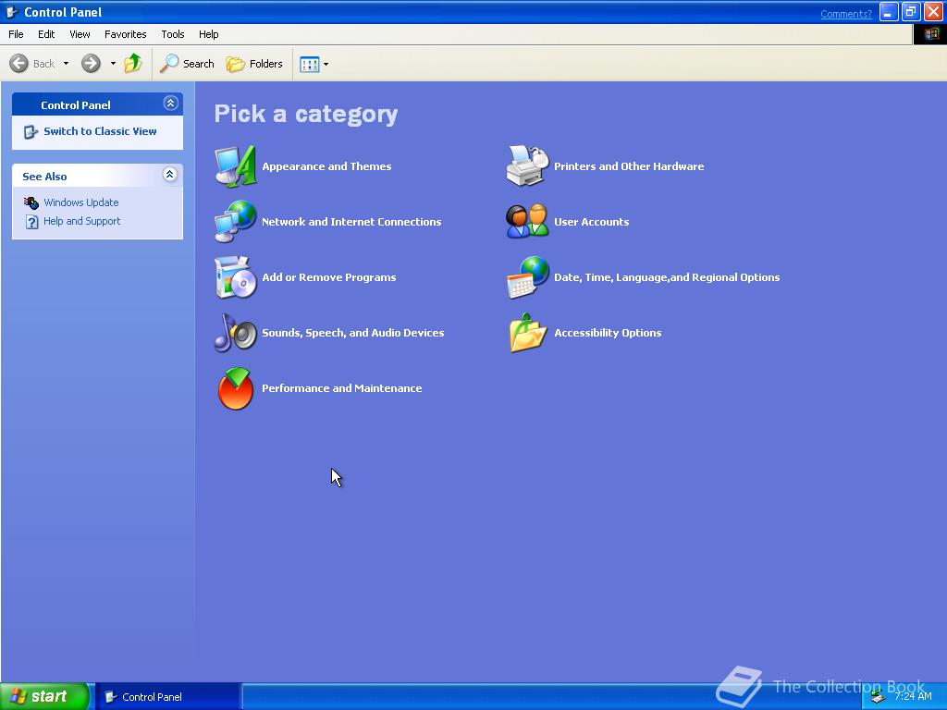The height and width of the screenshot is (710, 947).
Task: Open the Forward history dropdown arrow
Action: [113, 64]
